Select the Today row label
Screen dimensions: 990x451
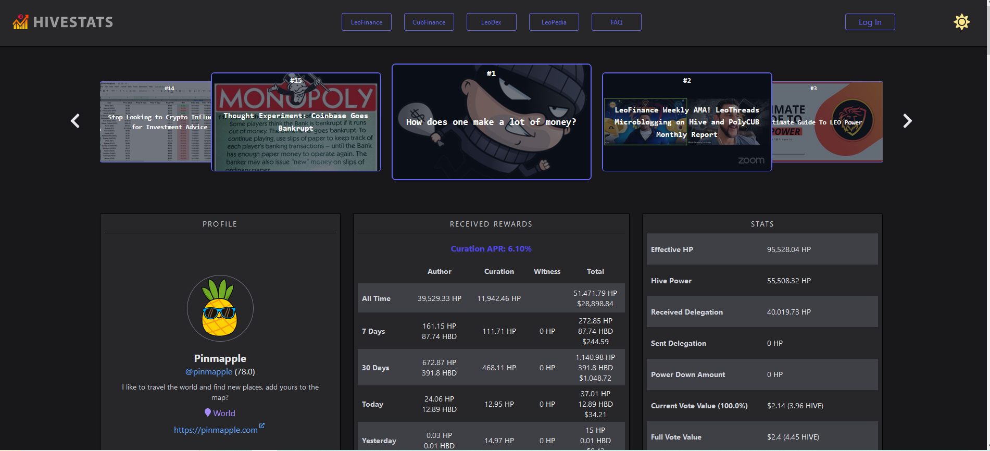[x=372, y=404]
